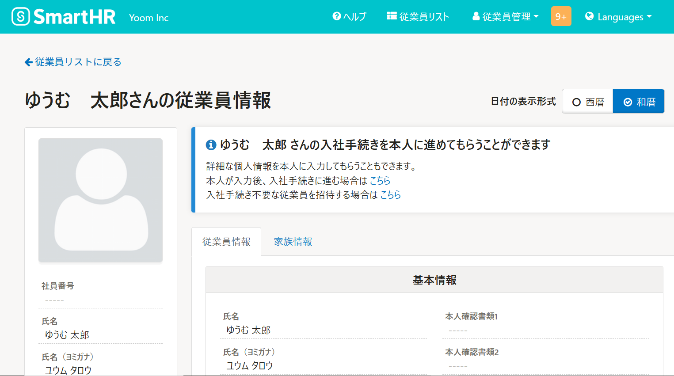Click こちら link for onboarding procedure
Viewport: 674px width, 376px height.
pos(380,181)
